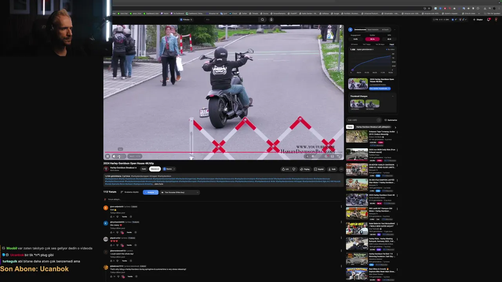Dislike the video with thumbs down
The width and height of the screenshot is (502, 282).
(x=294, y=169)
